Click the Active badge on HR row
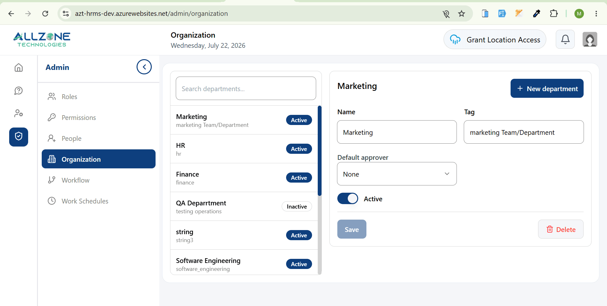 point(299,149)
